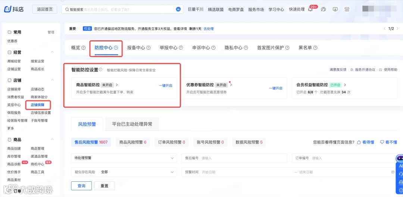Click 返回首页 button
Image resolution: width=403 pixels, height=197 pixels.
point(45,9)
